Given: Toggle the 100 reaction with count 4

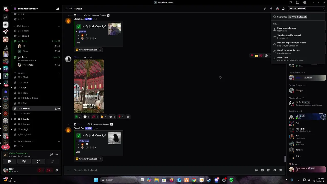Looking at the screenshot, I should 95,117.
